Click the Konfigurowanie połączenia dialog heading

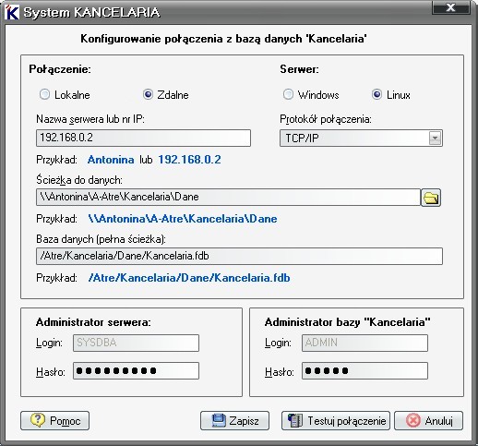click(x=223, y=39)
